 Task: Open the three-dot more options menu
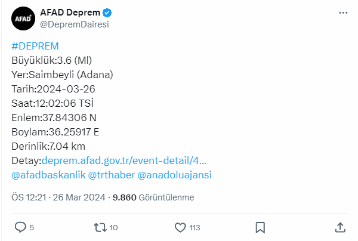click(x=343, y=13)
